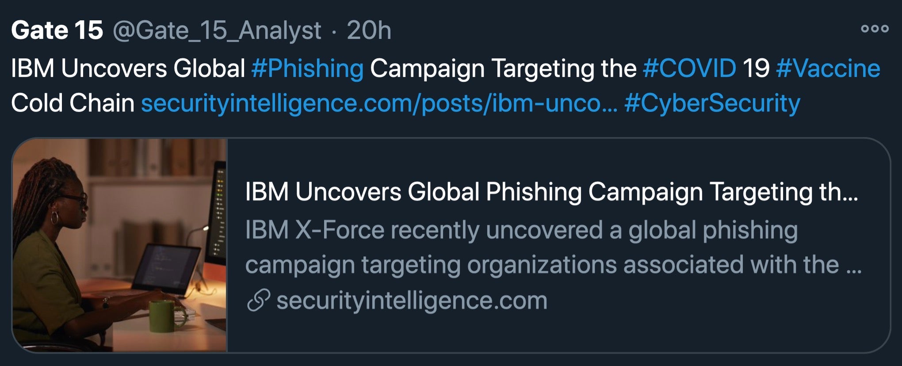Click the #COVID hashtag
Viewport: 902px width, 366px height.
tap(689, 69)
